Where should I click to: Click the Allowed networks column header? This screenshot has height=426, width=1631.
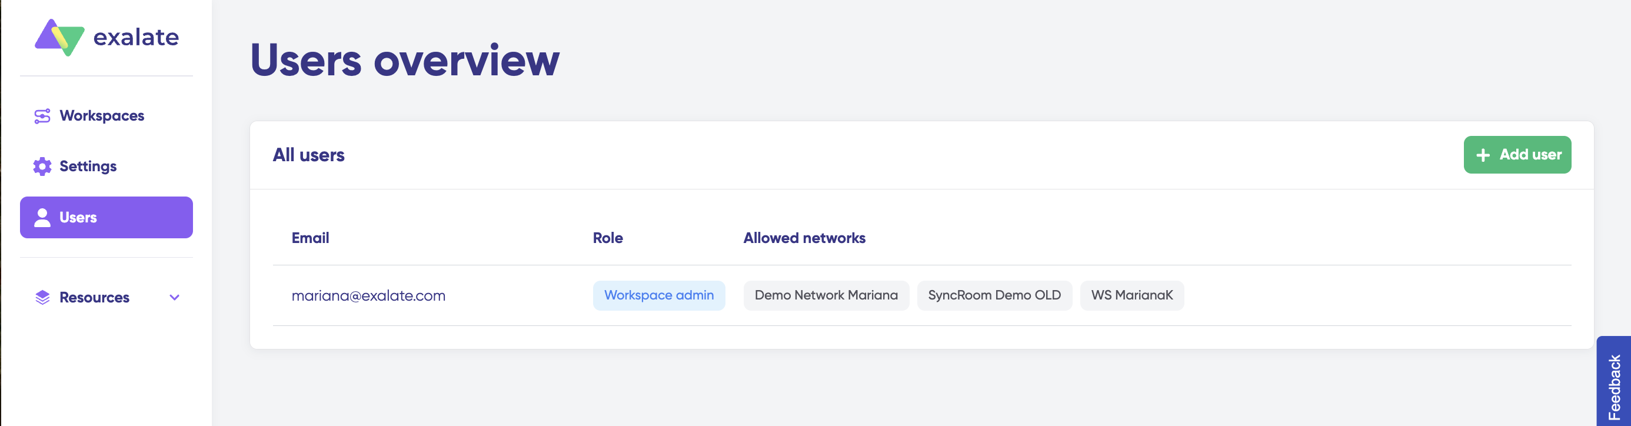(804, 238)
